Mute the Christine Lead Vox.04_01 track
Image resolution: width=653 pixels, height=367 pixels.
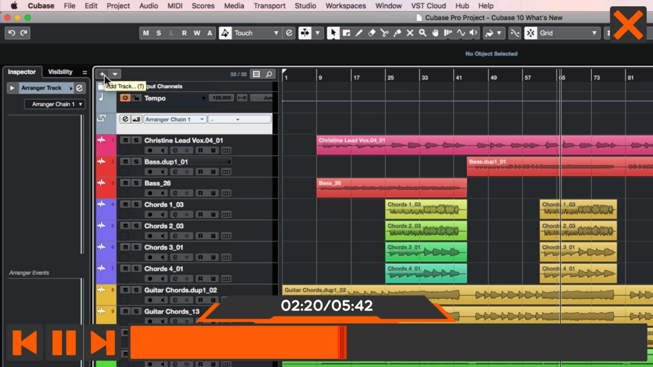[125, 140]
